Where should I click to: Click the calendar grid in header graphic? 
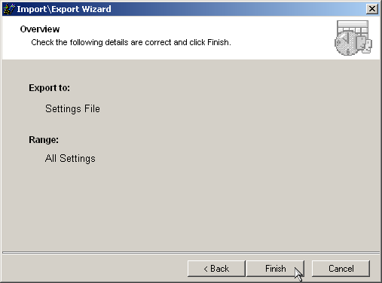pos(353,27)
